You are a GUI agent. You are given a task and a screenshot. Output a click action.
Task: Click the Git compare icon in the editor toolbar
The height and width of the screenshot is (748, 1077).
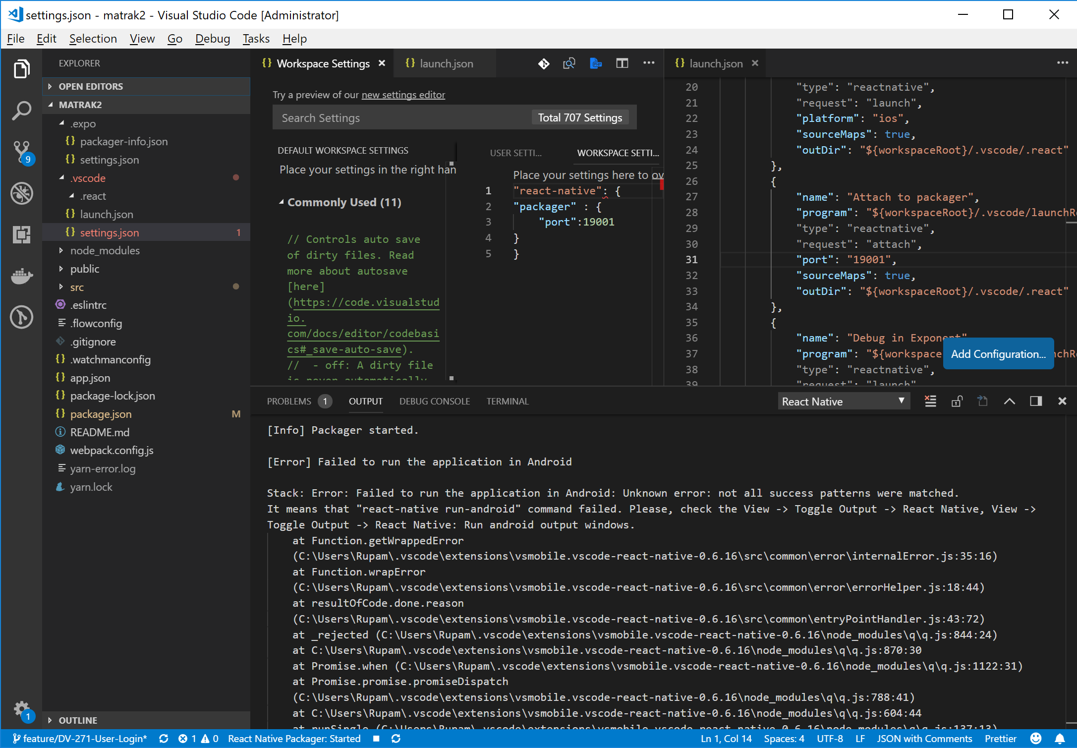544,63
